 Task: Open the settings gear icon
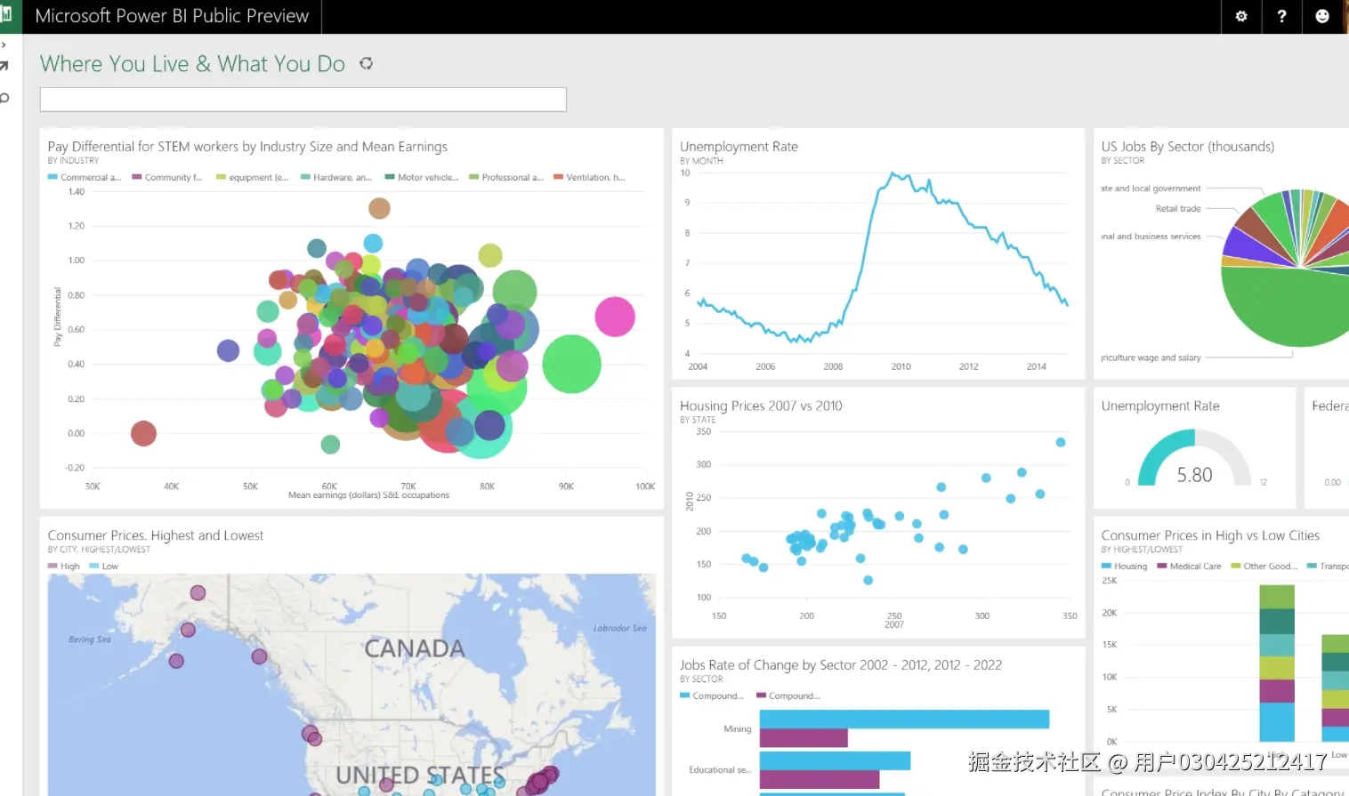pyautogui.click(x=1241, y=16)
